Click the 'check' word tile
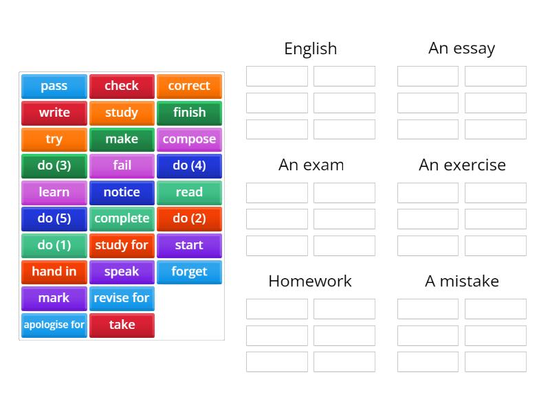 pos(122,86)
